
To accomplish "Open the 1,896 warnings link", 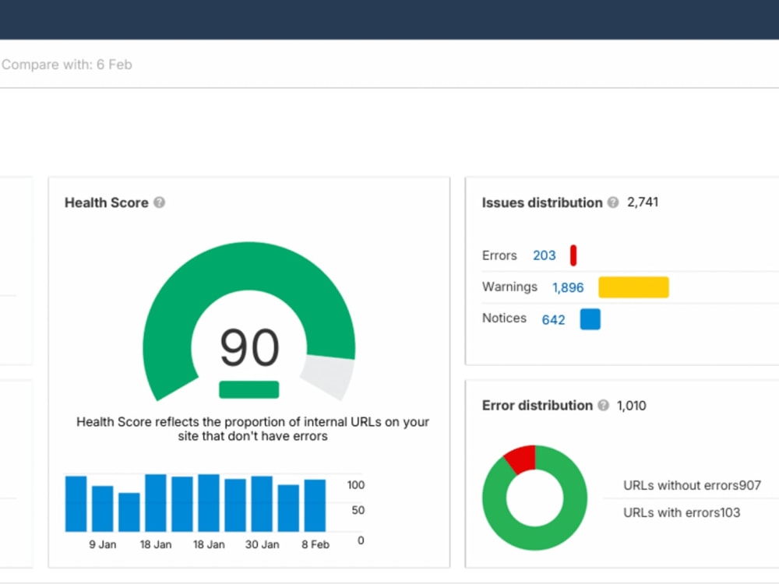I will coord(568,287).
